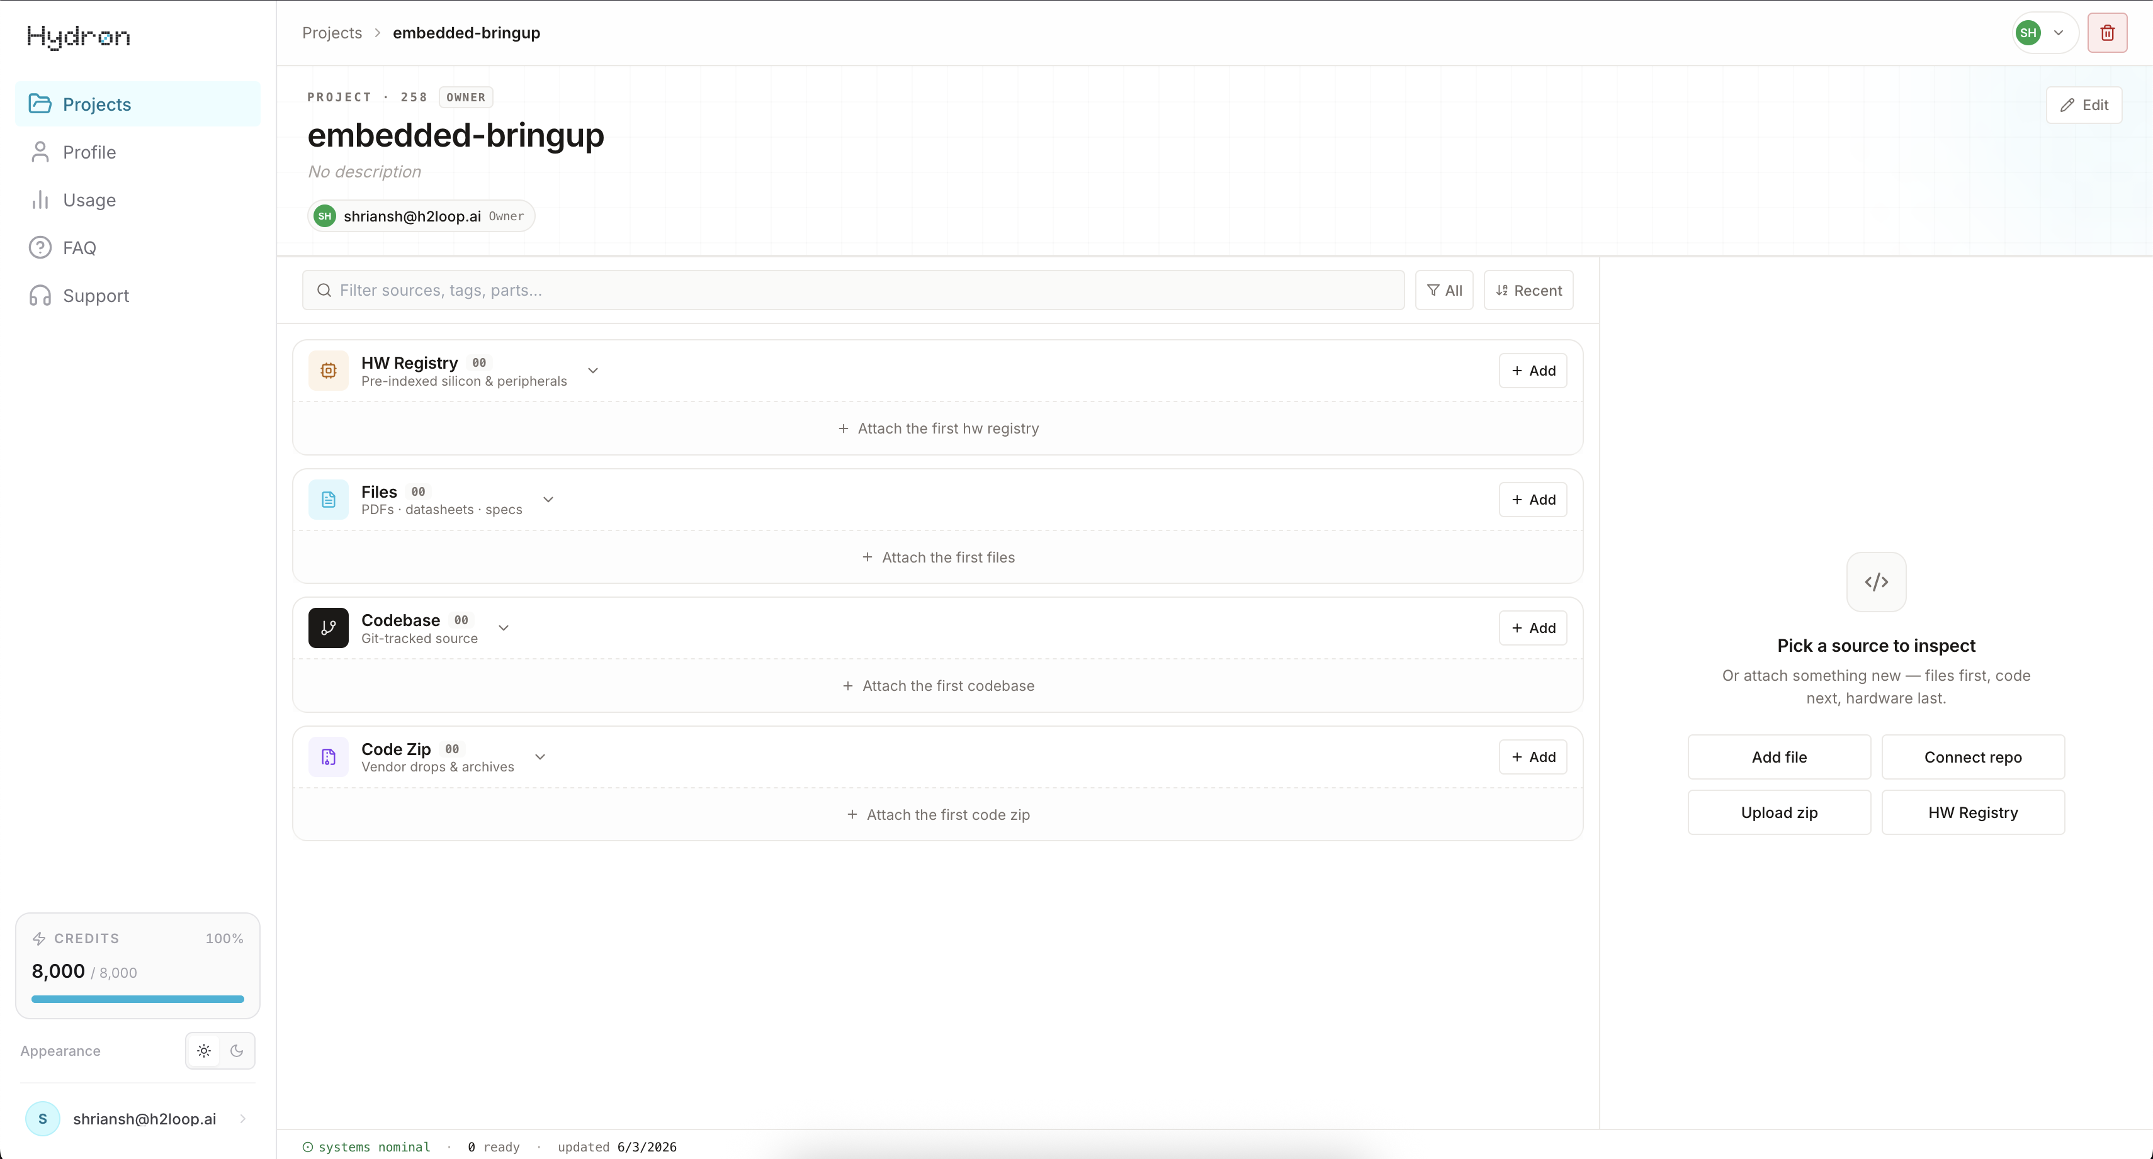
Task: Add a source to HW Registry
Action: tap(1533, 370)
